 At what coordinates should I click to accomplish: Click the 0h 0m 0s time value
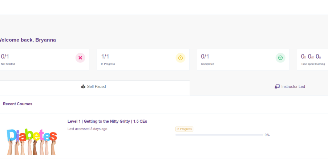point(311,56)
